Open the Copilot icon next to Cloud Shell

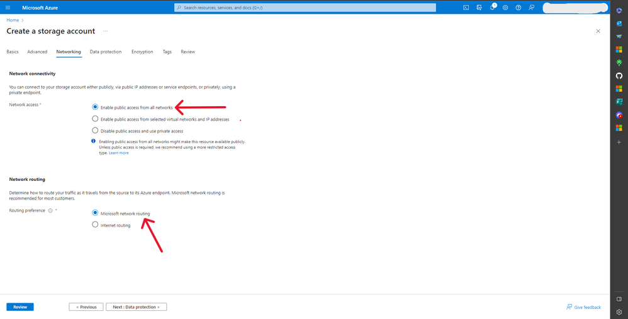(479, 8)
